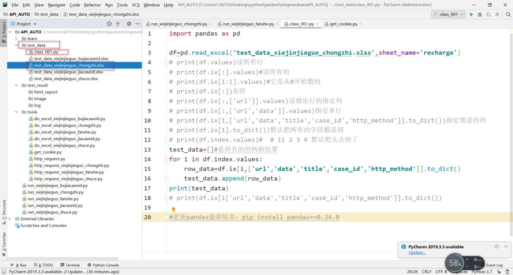
Task: Click the 20:26 caret position indicator
Action: tap(412, 272)
